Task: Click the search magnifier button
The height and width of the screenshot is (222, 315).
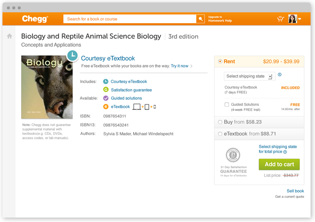Action: coord(200,19)
